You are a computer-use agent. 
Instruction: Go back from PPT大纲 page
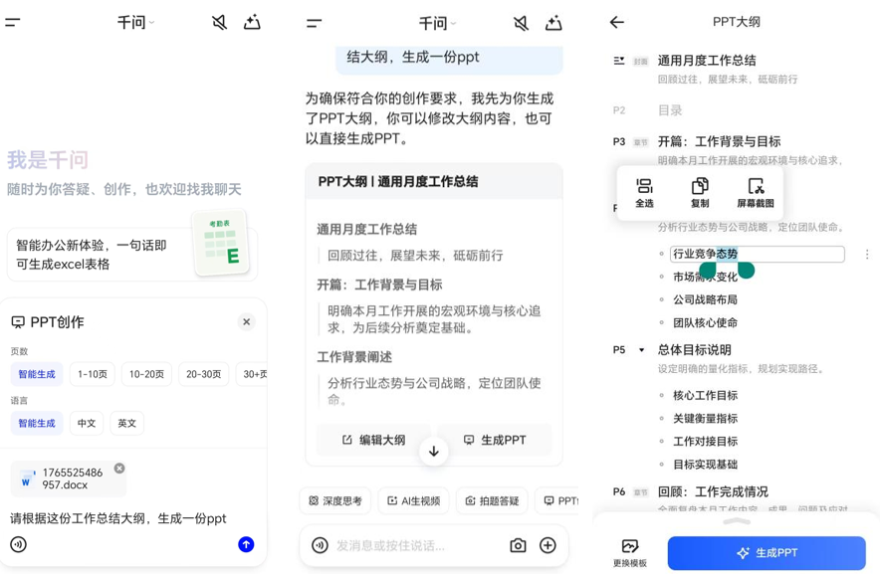point(617,22)
